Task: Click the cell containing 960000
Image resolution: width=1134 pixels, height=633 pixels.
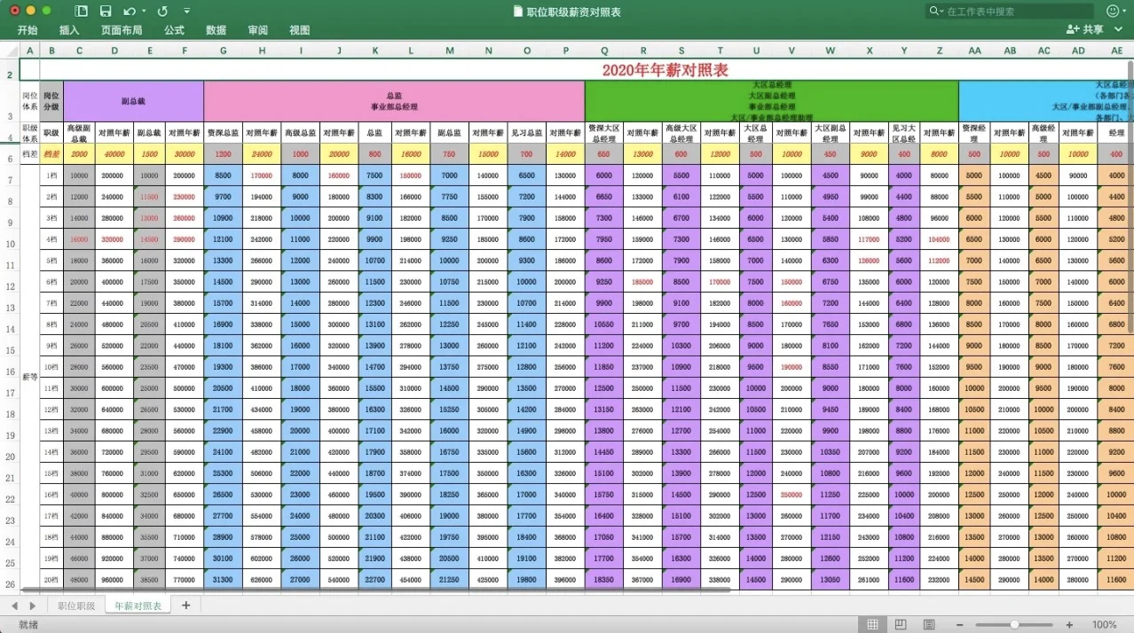Action: [x=114, y=580]
